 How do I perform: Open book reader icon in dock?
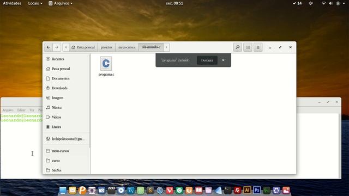coord(198,190)
